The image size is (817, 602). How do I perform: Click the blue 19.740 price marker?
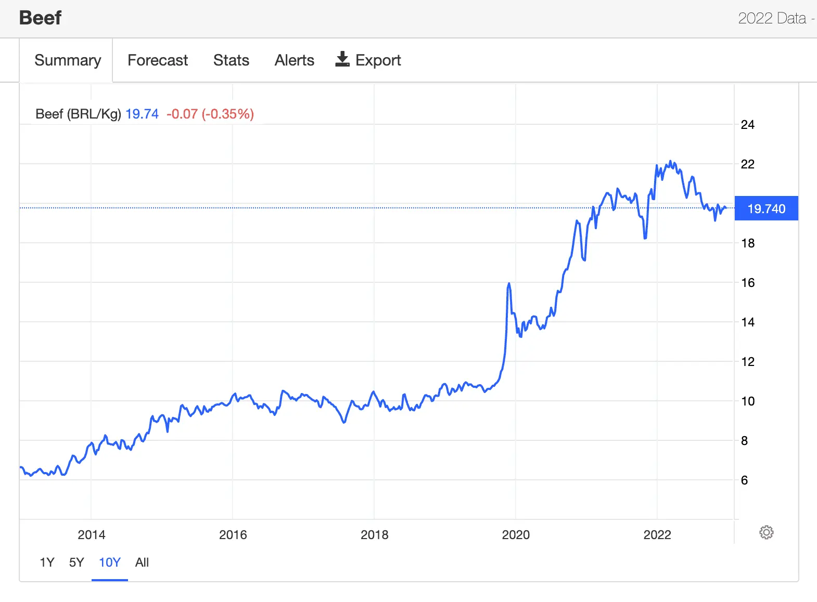[766, 208]
